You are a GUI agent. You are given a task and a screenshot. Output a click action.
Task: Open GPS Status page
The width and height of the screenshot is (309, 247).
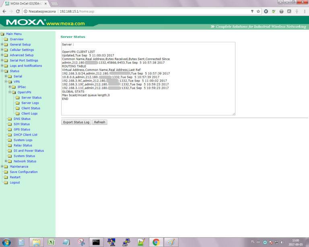22,130
